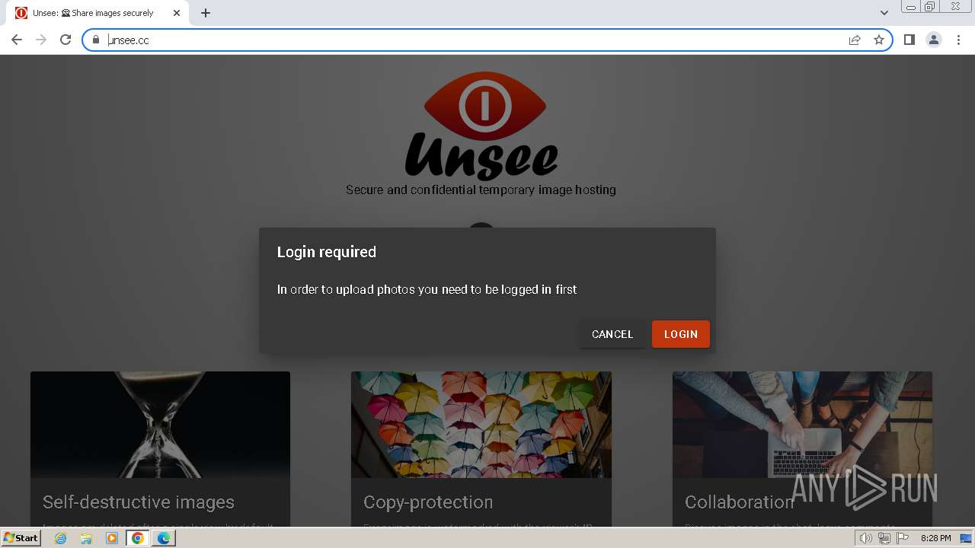Share this page using the share icon
Screen dimensions: 975x548
tap(855, 40)
